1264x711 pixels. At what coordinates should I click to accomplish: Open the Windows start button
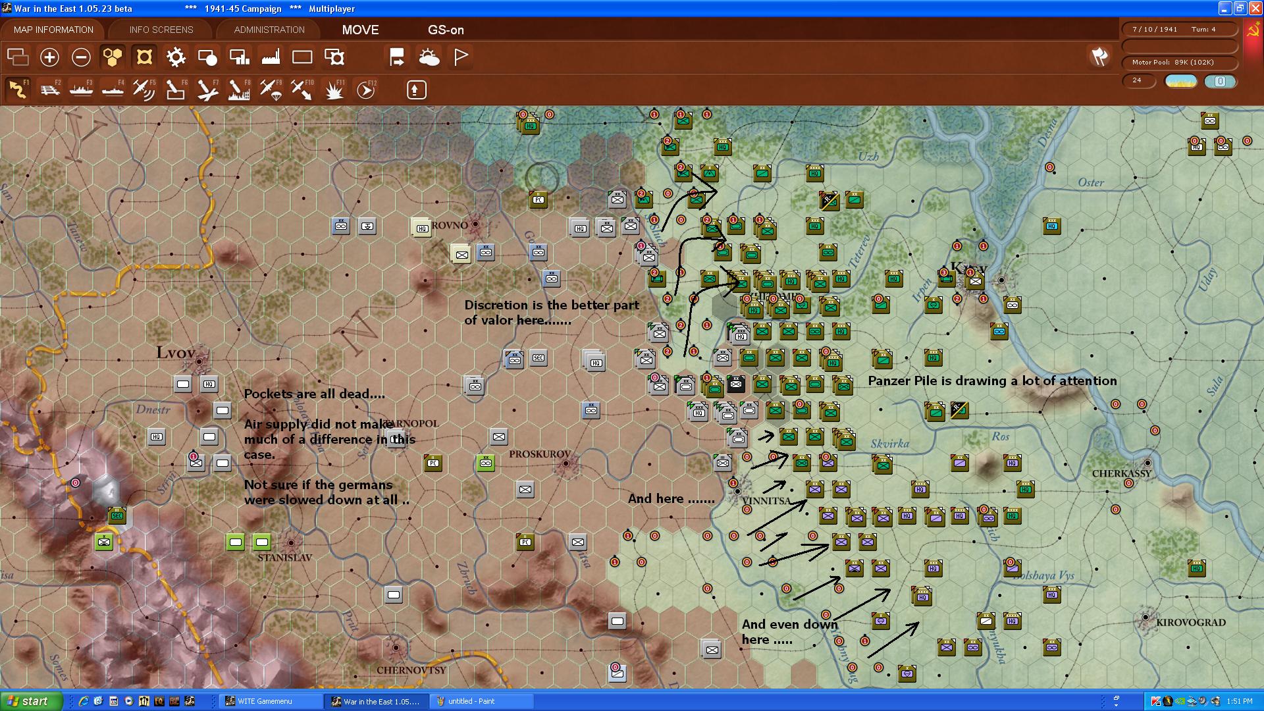tap(31, 701)
